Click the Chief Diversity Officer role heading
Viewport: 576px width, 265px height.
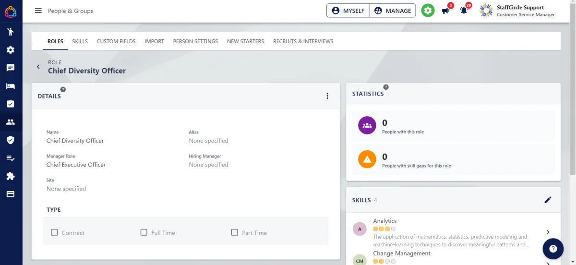87,71
